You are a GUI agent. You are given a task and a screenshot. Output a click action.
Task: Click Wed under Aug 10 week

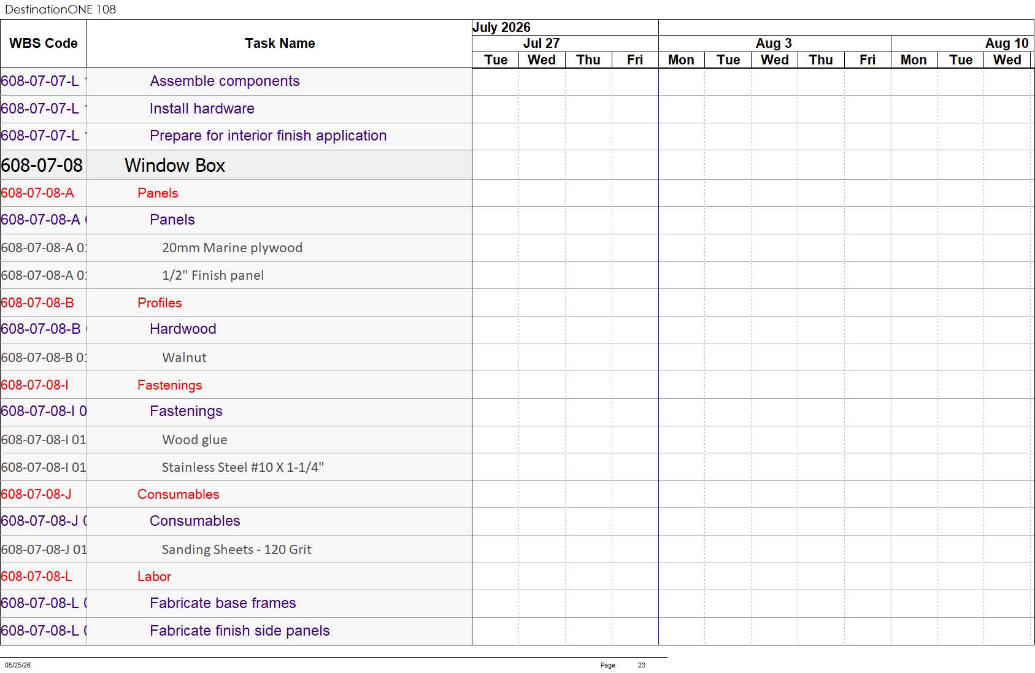[x=1007, y=60]
